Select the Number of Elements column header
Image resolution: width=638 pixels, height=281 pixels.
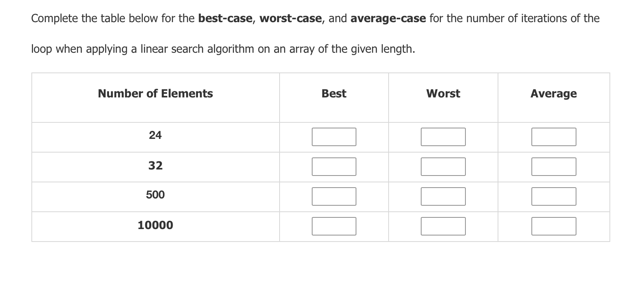coord(155,93)
